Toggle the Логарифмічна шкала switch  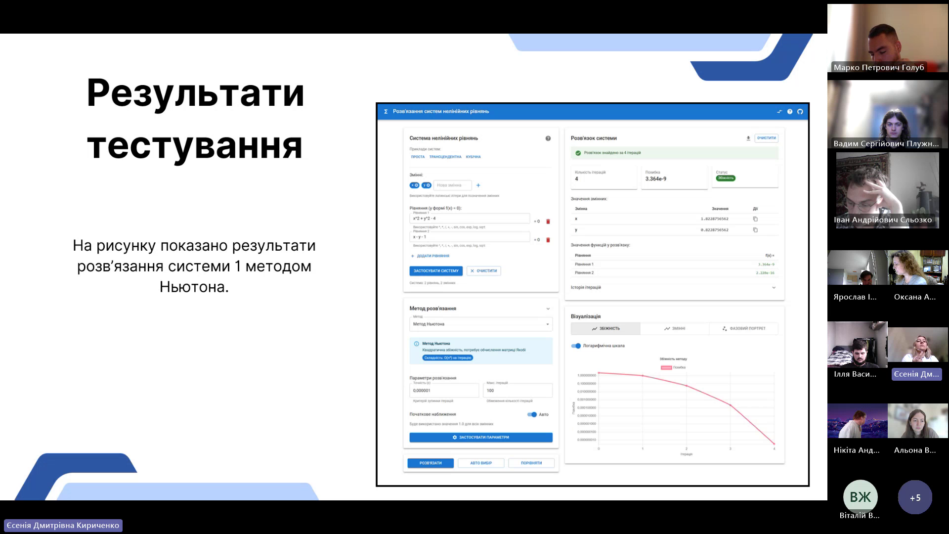point(576,346)
